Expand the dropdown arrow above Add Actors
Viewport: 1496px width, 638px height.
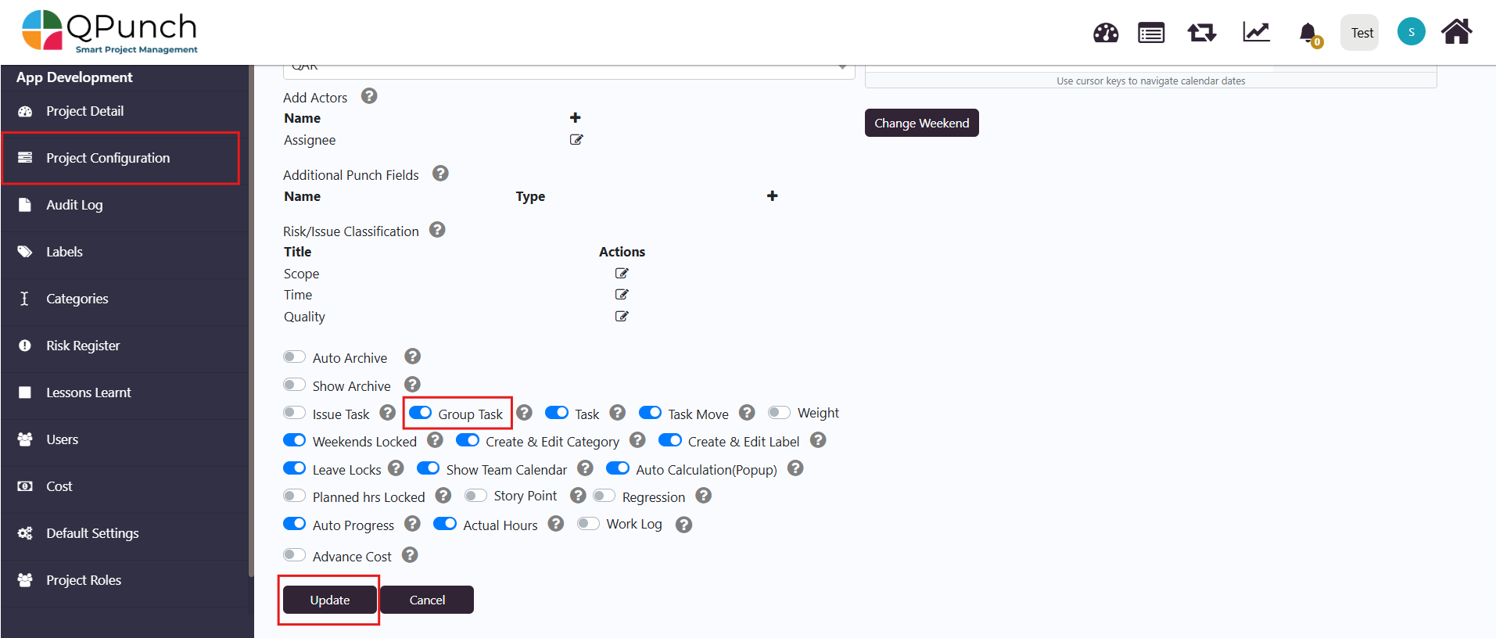pos(842,67)
